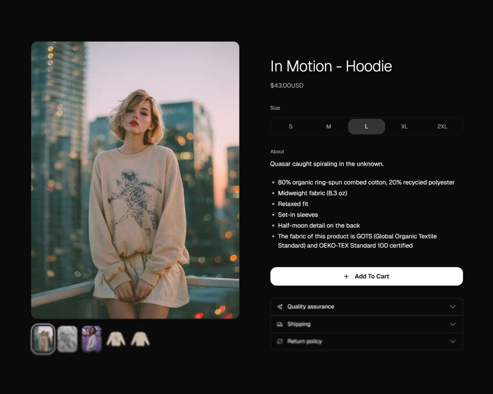Click the delivery truck icon beside Shipping
The height and width of the screenshot is (394, 493).
pyautogui.click(x=280, y=324)
